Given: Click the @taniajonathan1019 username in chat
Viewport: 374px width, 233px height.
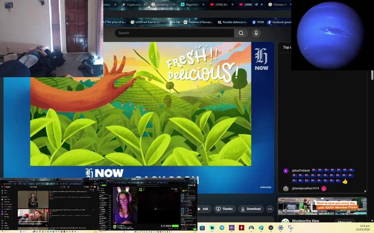Looking at the screenshot, I should point(305,188).
